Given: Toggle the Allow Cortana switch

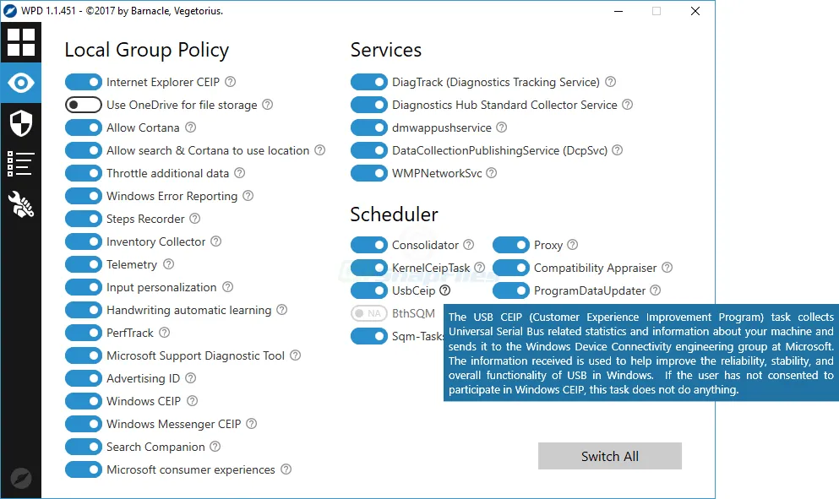Looking at the screenshot, I should click(84, 127).
